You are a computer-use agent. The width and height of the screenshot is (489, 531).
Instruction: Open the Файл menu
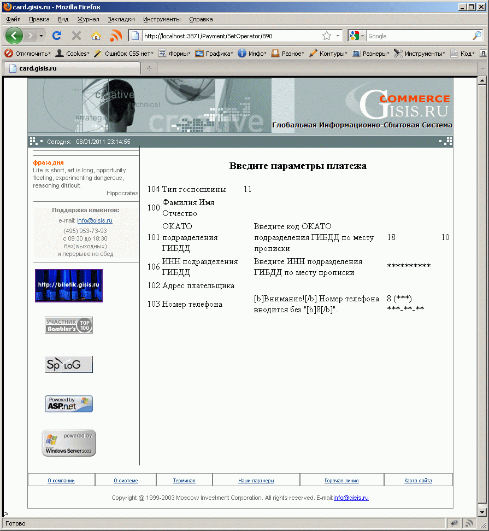pos(13,19)
